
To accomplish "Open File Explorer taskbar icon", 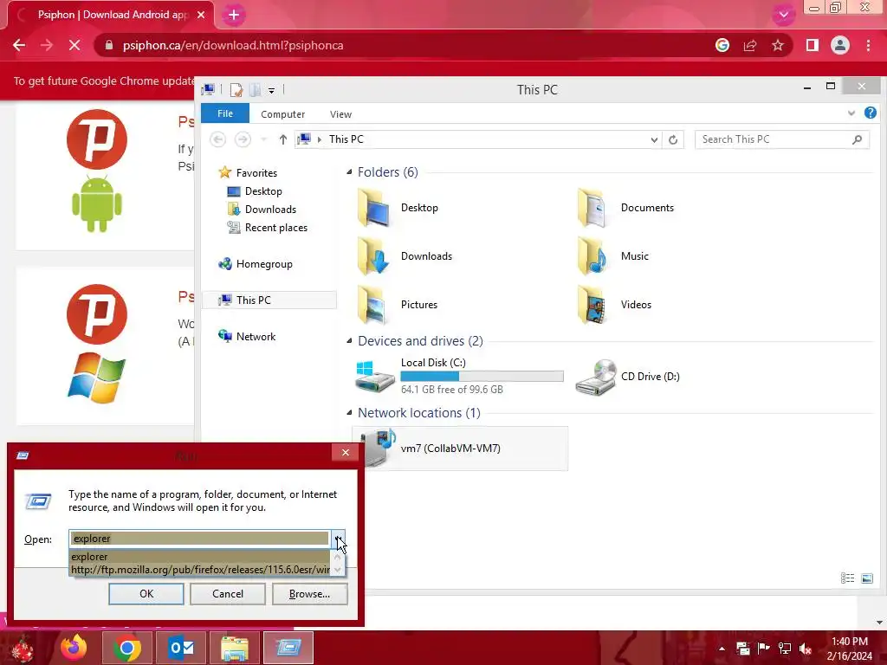I will (235, 648).
